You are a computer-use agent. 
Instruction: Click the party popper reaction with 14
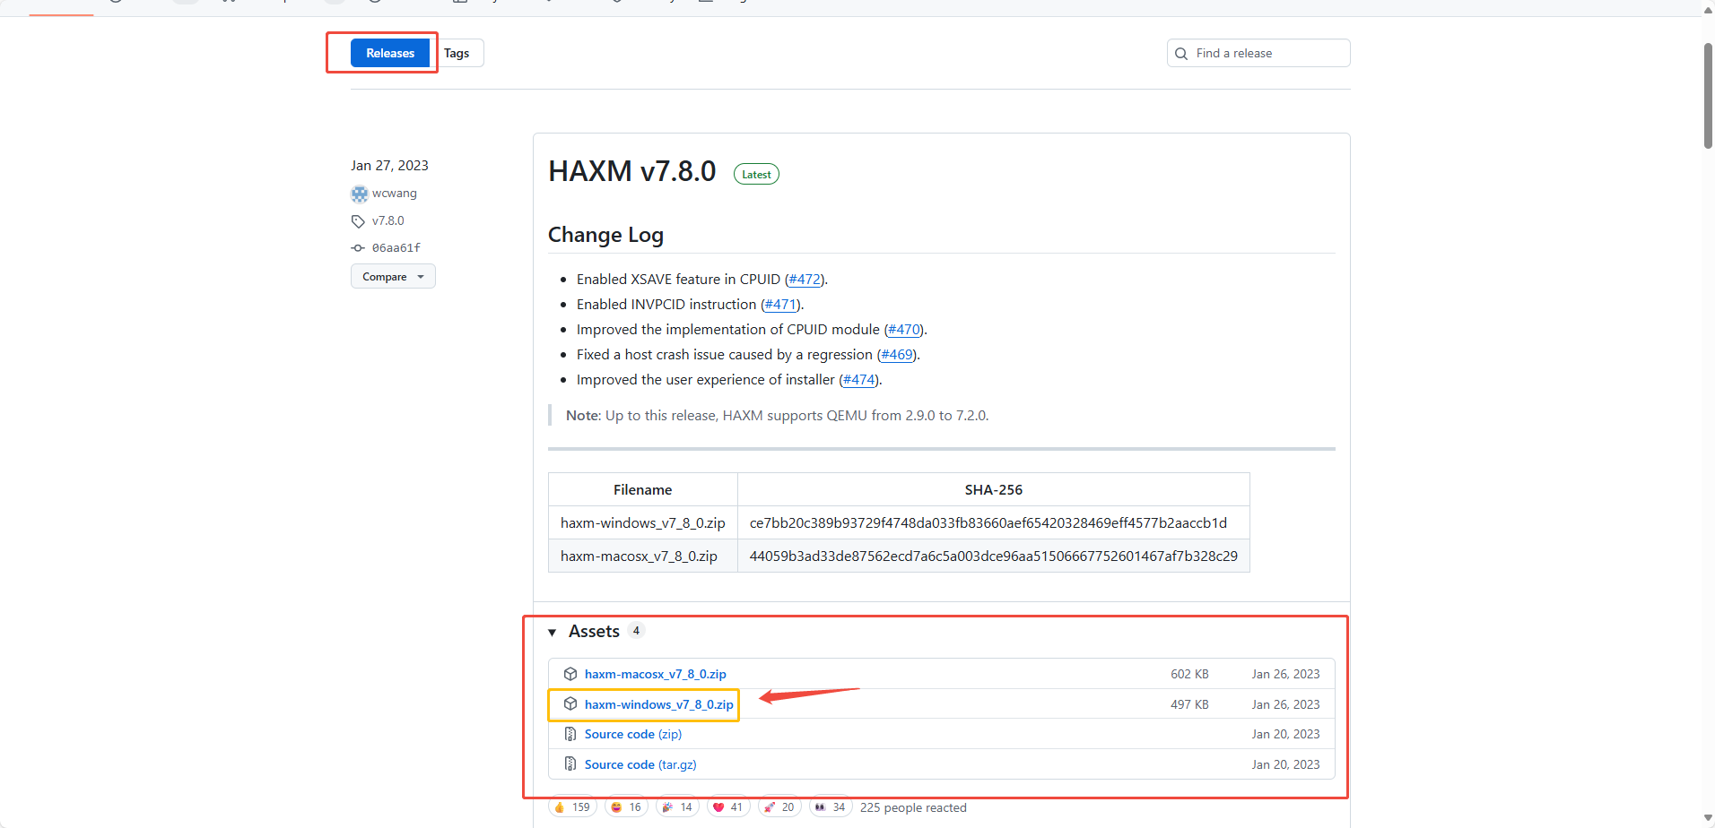click(x=677, y=807)
